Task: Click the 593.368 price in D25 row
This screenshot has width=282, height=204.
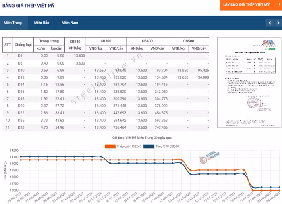Action: click(161, 120)
